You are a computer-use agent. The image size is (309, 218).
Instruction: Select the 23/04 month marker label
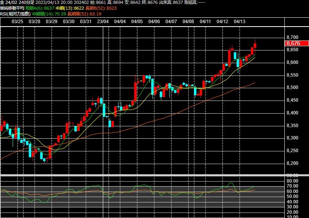[x=103, y=22]
